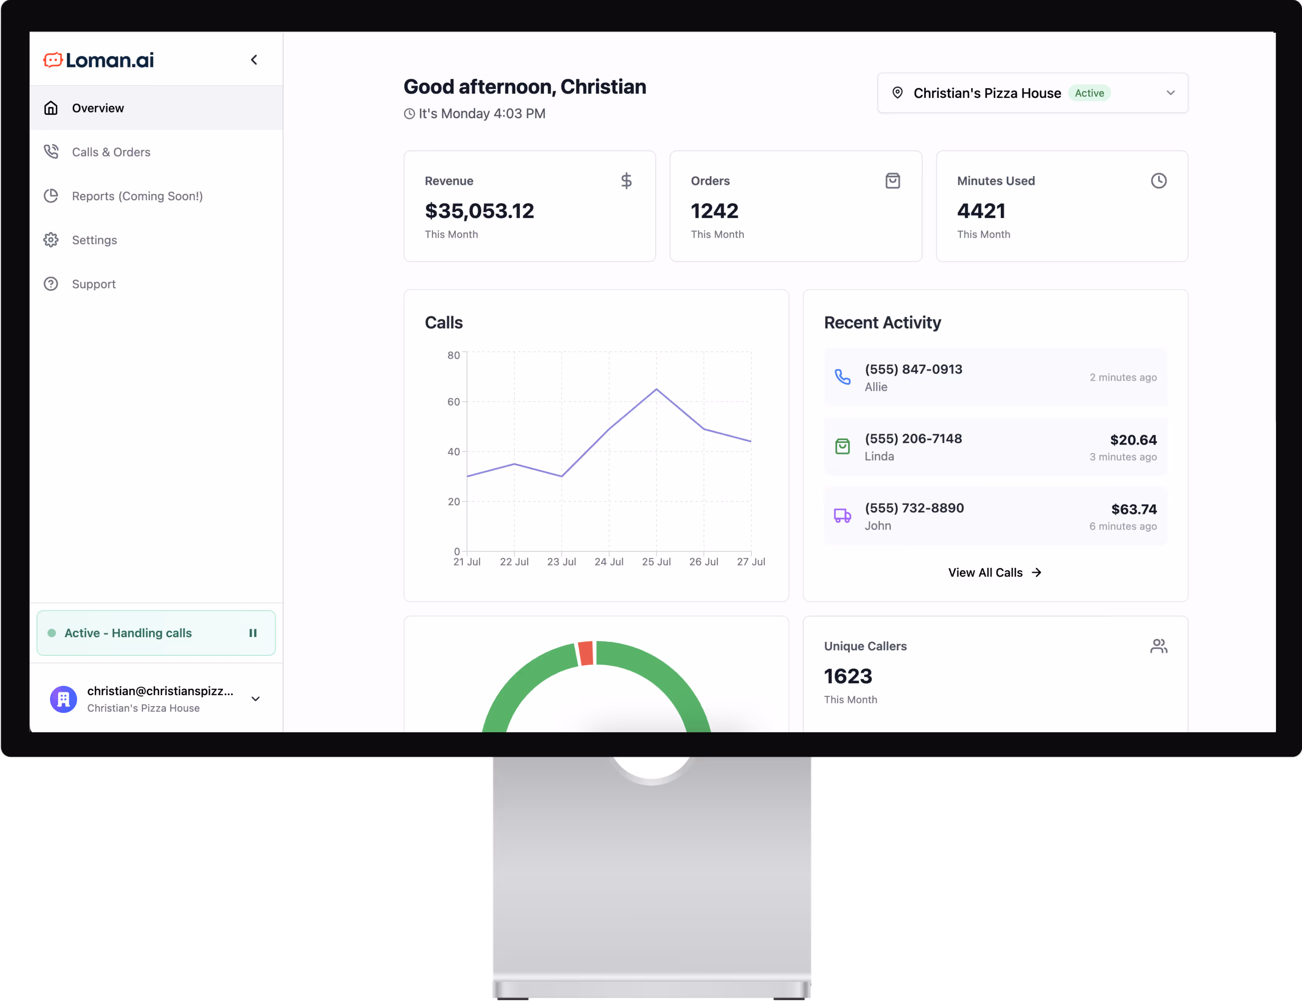Click the $35,053.12 revenue value
1302x1001 pixels.
click(x=480, y=211)
